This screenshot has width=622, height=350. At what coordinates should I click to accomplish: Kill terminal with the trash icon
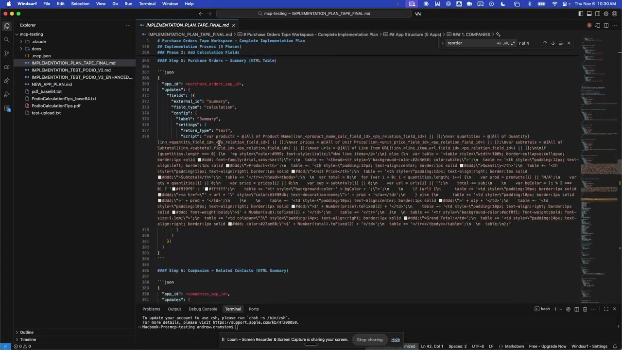click(x=585, y=309)
